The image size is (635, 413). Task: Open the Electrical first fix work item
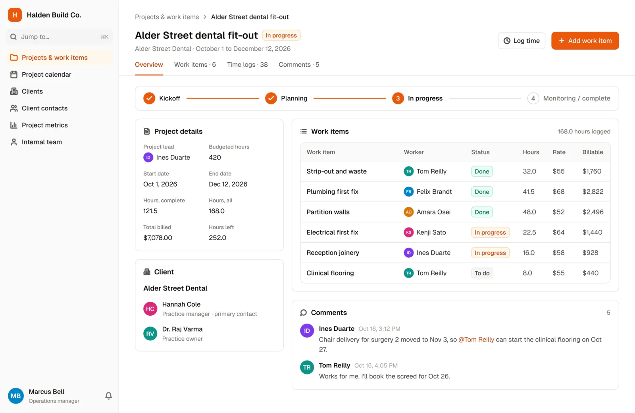(455, 232)
